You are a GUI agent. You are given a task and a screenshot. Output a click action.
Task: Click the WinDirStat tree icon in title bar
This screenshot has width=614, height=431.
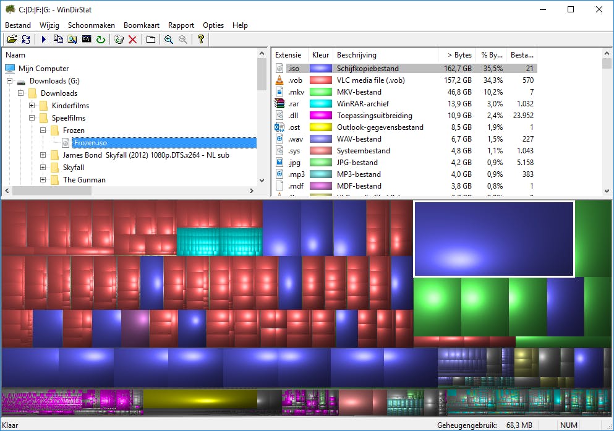coord(10,9)
